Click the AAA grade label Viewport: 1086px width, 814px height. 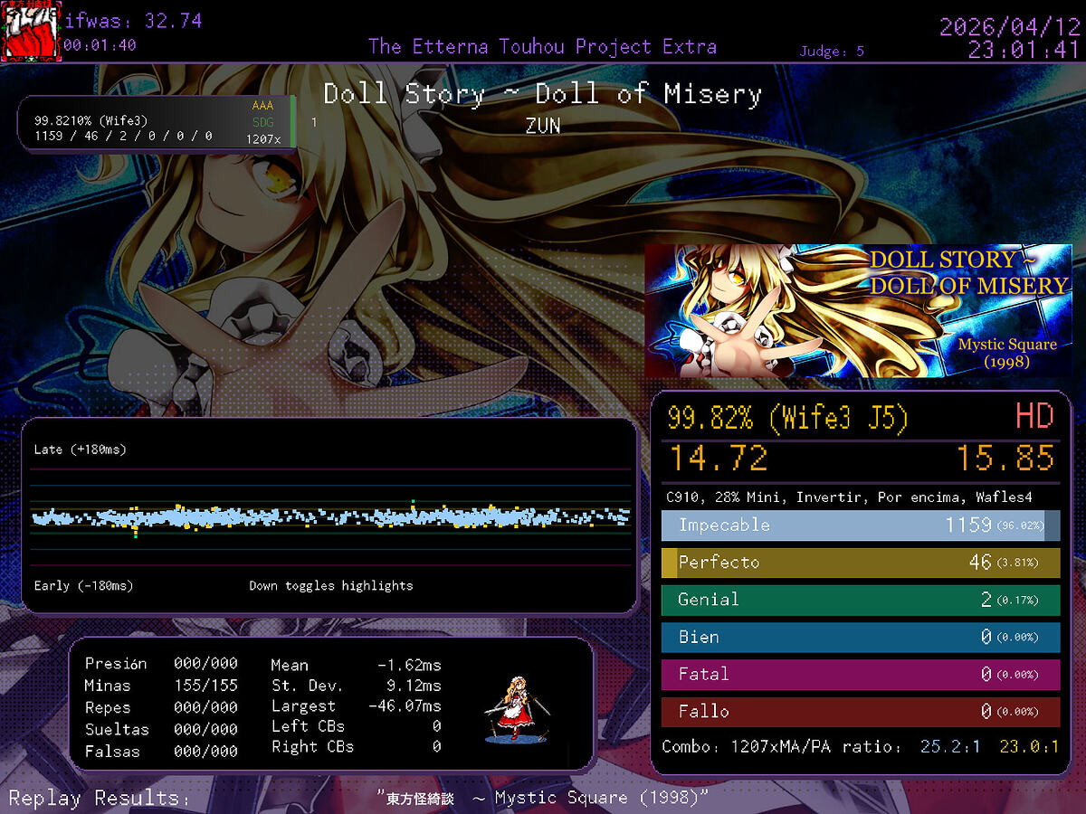262,106
